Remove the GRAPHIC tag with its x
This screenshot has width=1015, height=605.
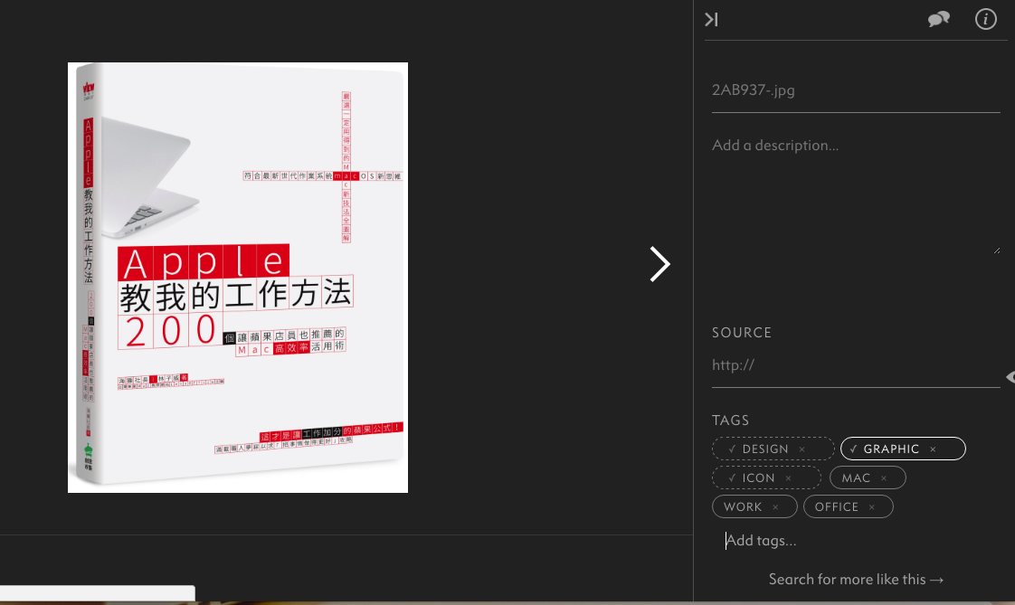tap(933, 449)
